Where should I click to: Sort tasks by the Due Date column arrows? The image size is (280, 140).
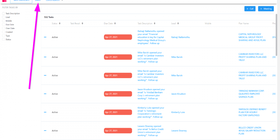[x=115, y=23]
